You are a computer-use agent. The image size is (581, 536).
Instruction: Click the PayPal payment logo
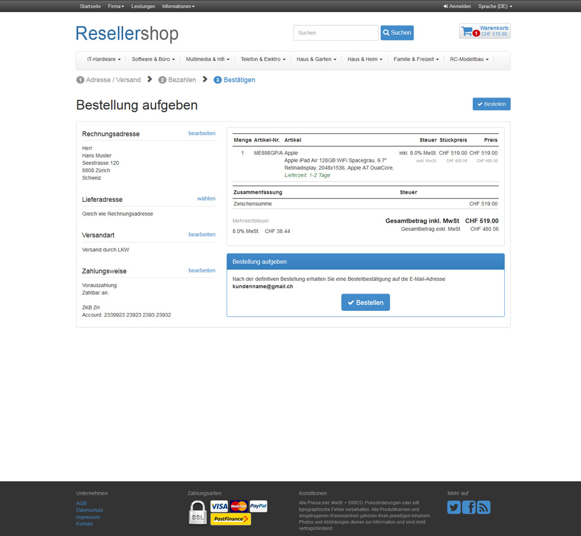(x=259, y=506)
